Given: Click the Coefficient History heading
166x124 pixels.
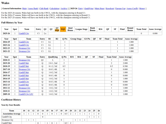Looking at the screenshot, I should (x=11, y=100).
